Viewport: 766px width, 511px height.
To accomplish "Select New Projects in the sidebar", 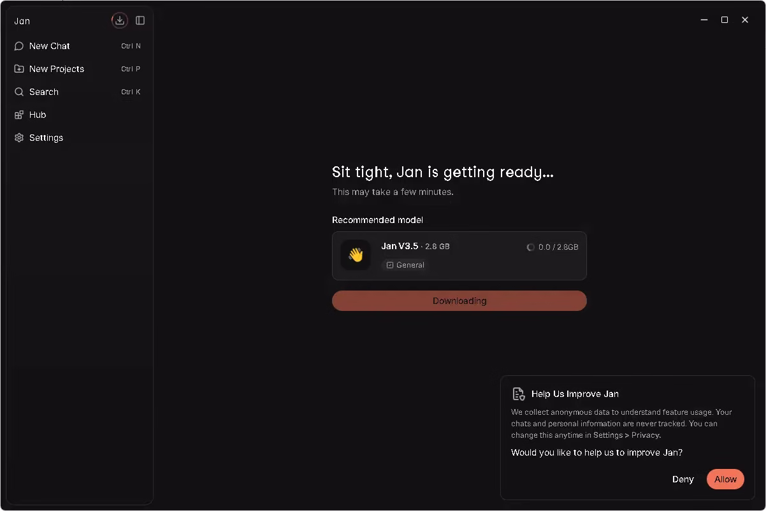I will point(56,69).
